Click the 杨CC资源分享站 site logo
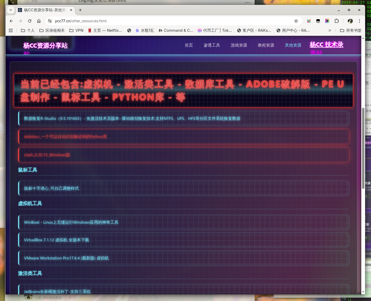 pyautogui.click(x=46, y=46)
